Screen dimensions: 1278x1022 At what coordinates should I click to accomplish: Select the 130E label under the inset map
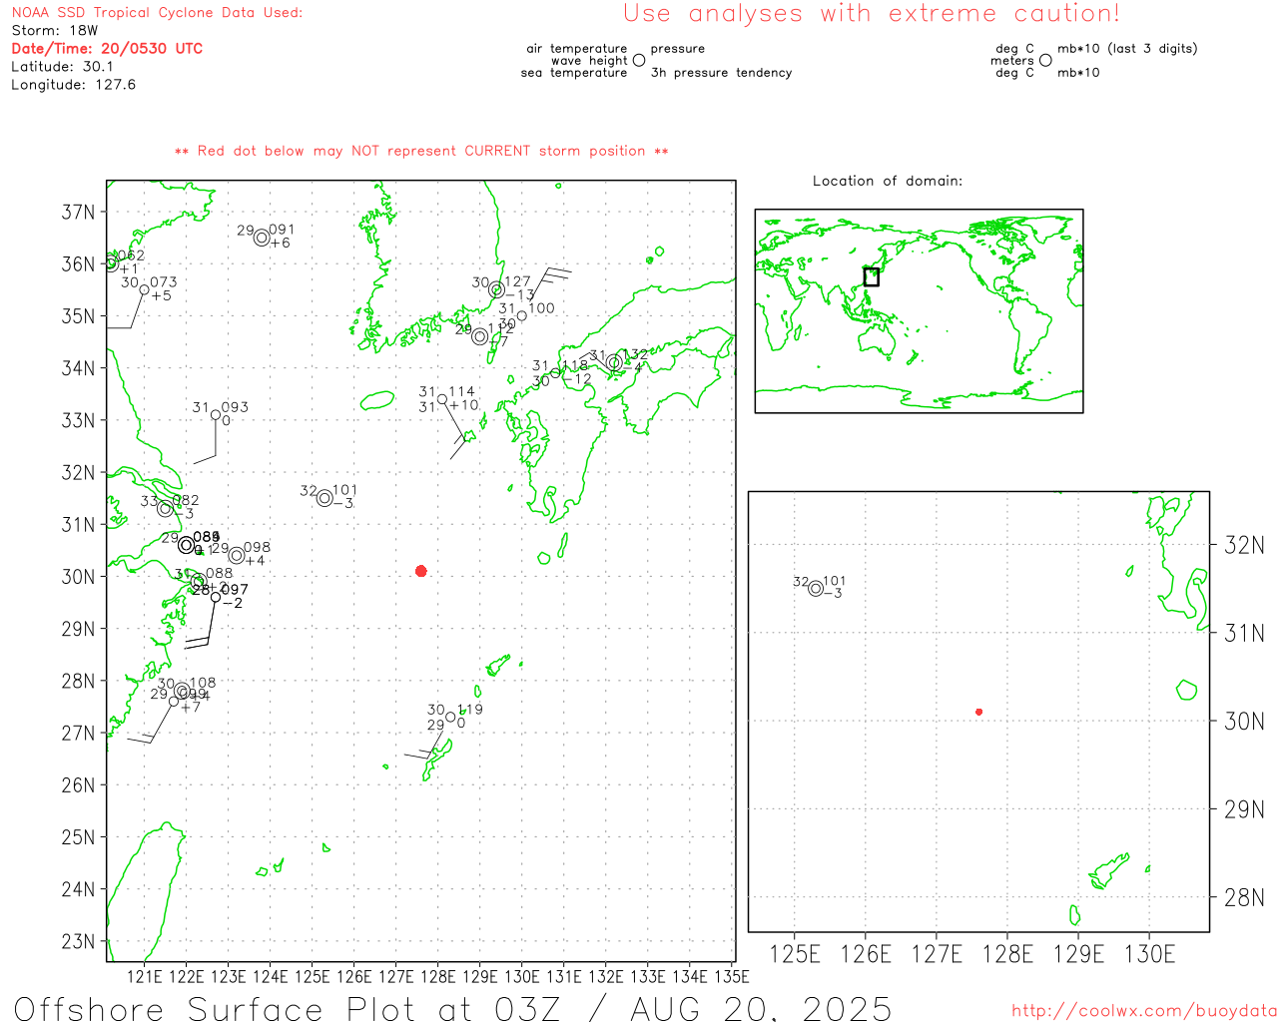(1149, 954)
